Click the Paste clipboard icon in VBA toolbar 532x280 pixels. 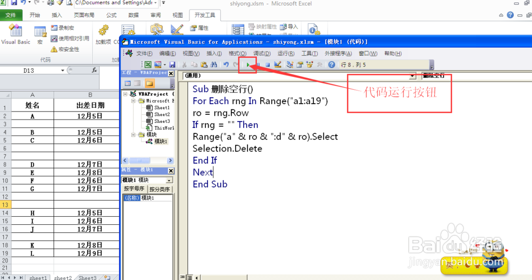click(x=204, y=64)
